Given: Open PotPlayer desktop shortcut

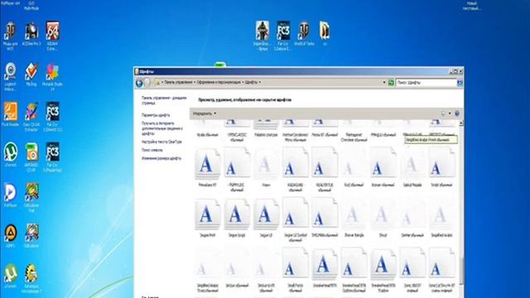Looking at the screenshot, I should (x=11, y=195).
